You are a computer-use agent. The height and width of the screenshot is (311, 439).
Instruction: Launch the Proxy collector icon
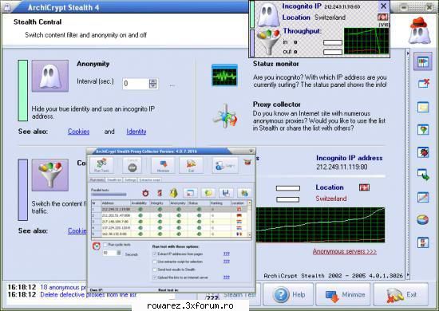tap(225, 116)
